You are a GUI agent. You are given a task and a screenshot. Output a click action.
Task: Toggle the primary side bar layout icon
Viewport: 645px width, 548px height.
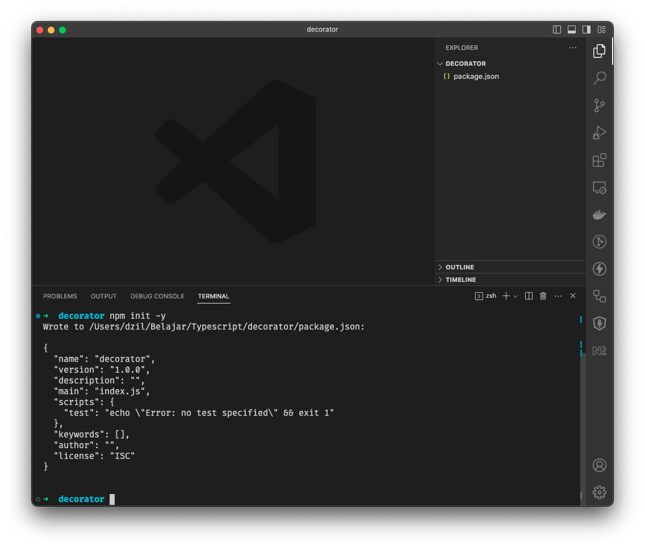557,29
